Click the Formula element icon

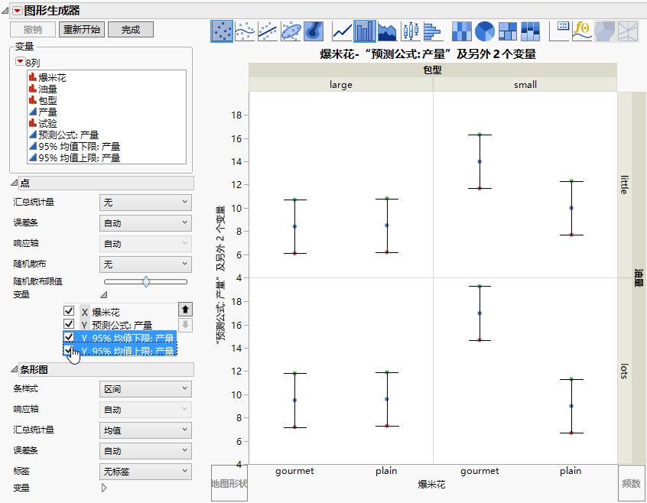[x=583, y=31]
